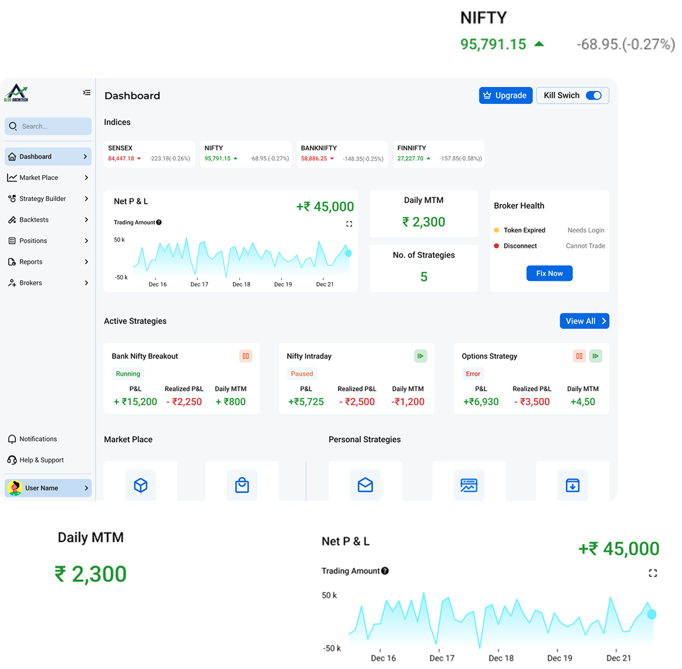Open the shopping bag tile under Market Place
This screenshot has width=682, height=669.
click(x=242, y=485)
